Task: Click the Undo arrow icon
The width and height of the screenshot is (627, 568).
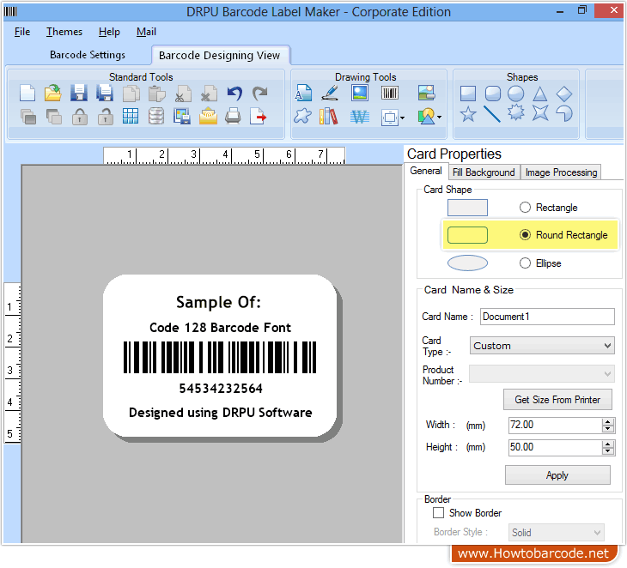Action: click(234, 94)
